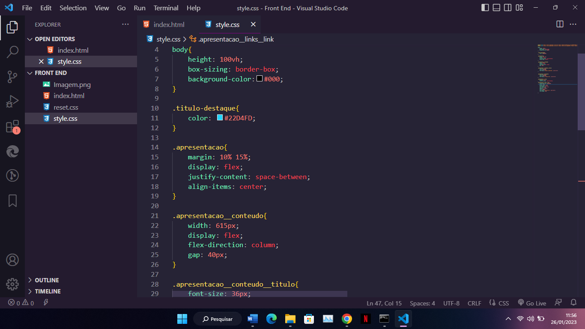Screen dimensions: 585x329
Task: Open the Git Graph activity bar icon
Action: 12,176
